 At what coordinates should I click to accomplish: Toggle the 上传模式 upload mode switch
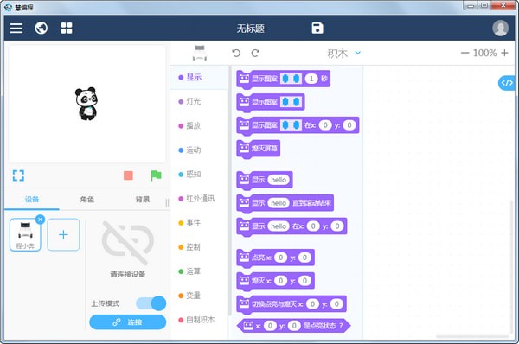coord(151,303)
